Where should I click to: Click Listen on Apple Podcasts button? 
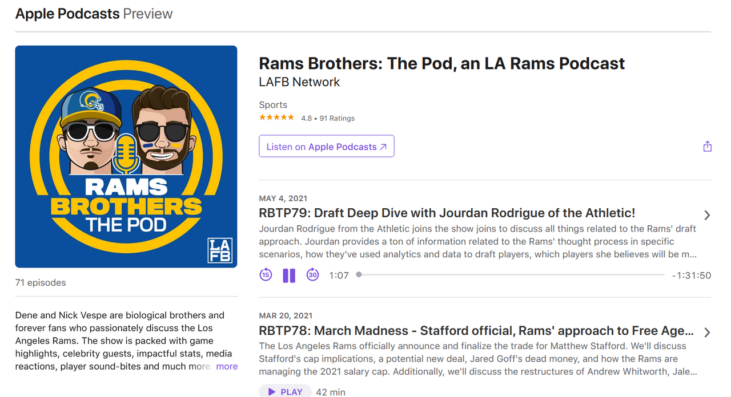[327, 146]
